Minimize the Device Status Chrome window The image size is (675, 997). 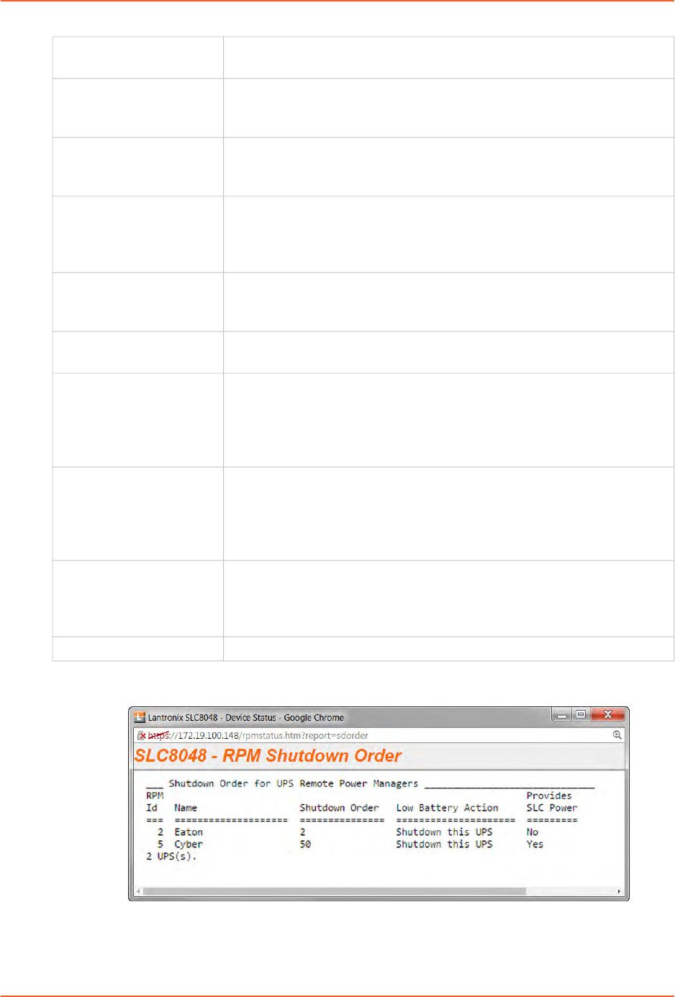[x=562, y=715]
